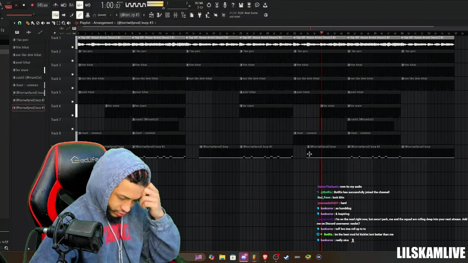Image resolution: width=468 pixels, height=263 pixels.
Task: Open the playlist view icon
Action: (x=151, y=15)
